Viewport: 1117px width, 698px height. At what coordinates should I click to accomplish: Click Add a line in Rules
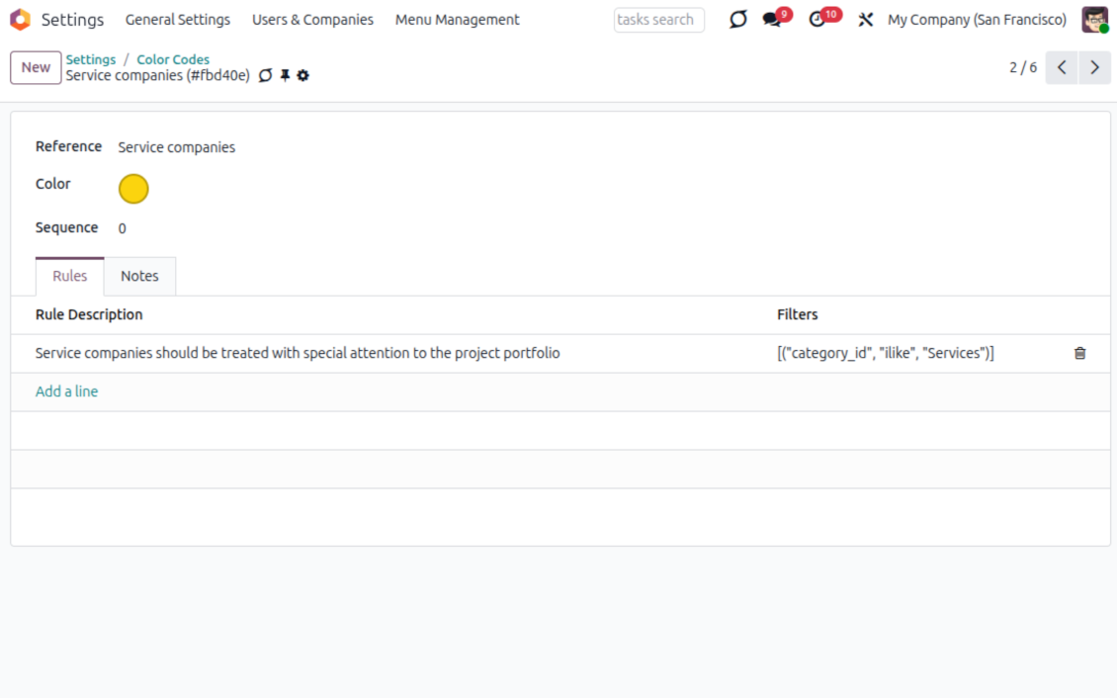click(67, 392)
